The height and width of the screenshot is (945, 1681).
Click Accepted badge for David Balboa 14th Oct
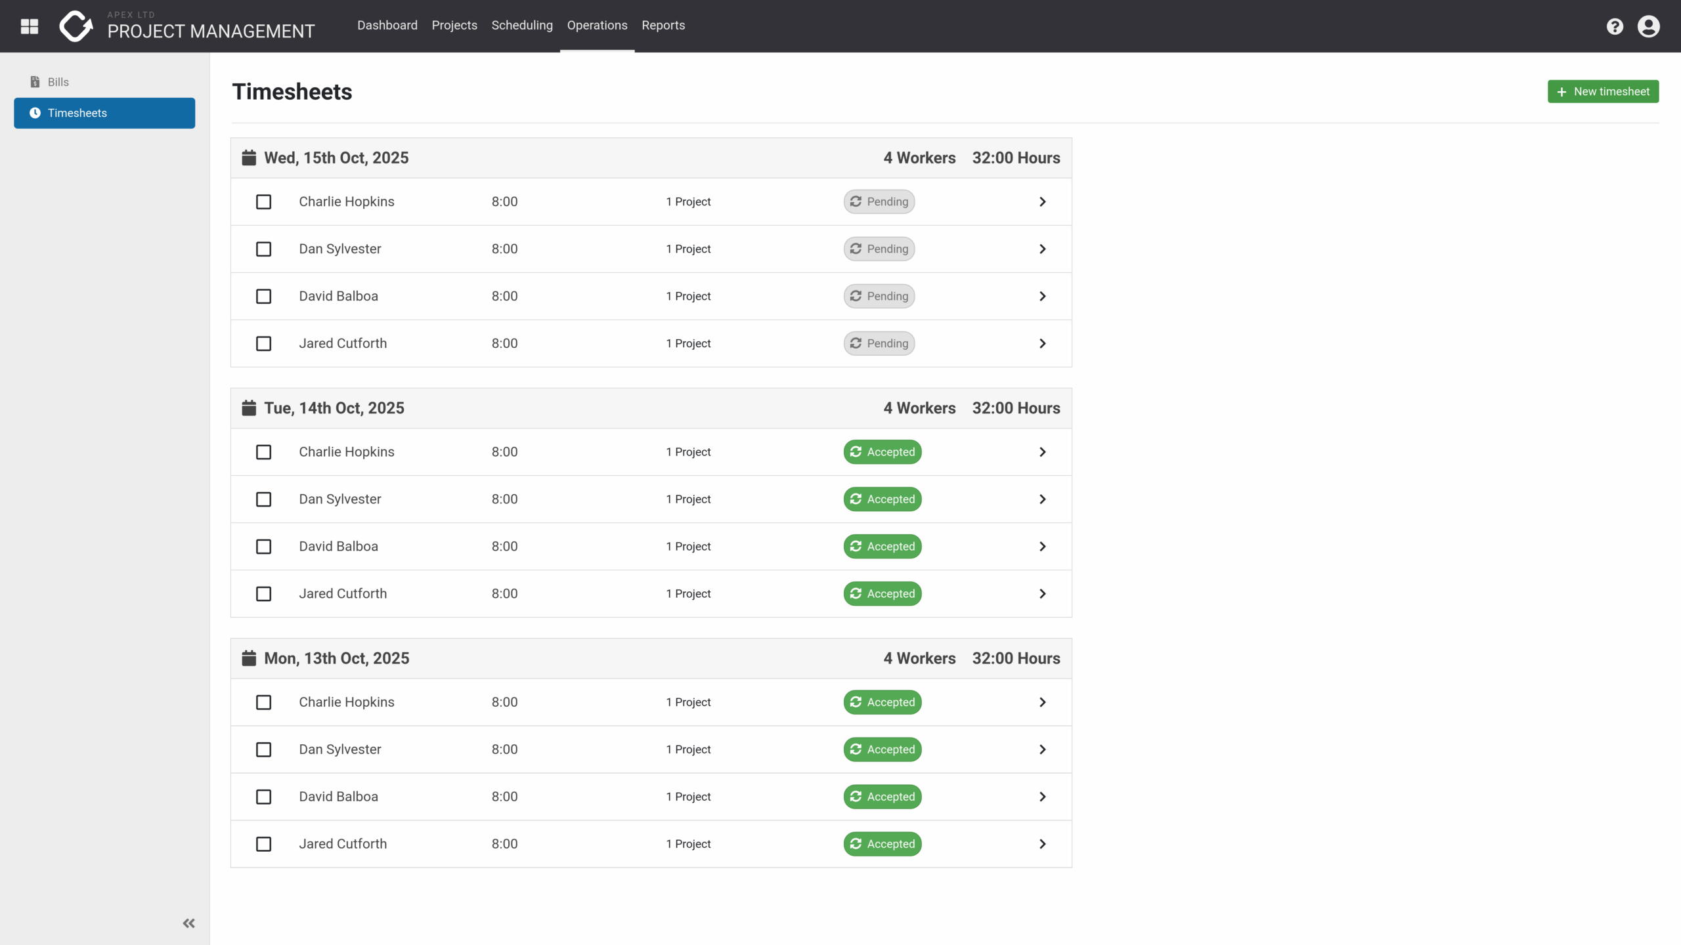tap(882, 547)
